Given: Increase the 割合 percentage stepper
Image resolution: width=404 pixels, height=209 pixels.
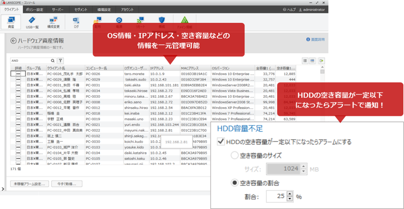Looking at the screenshot, I should point(290,194).
